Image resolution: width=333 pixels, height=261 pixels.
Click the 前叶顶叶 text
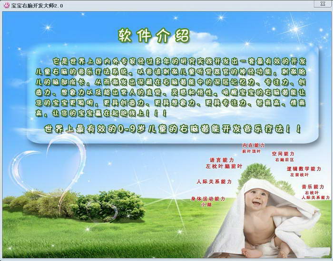[251, 152]
